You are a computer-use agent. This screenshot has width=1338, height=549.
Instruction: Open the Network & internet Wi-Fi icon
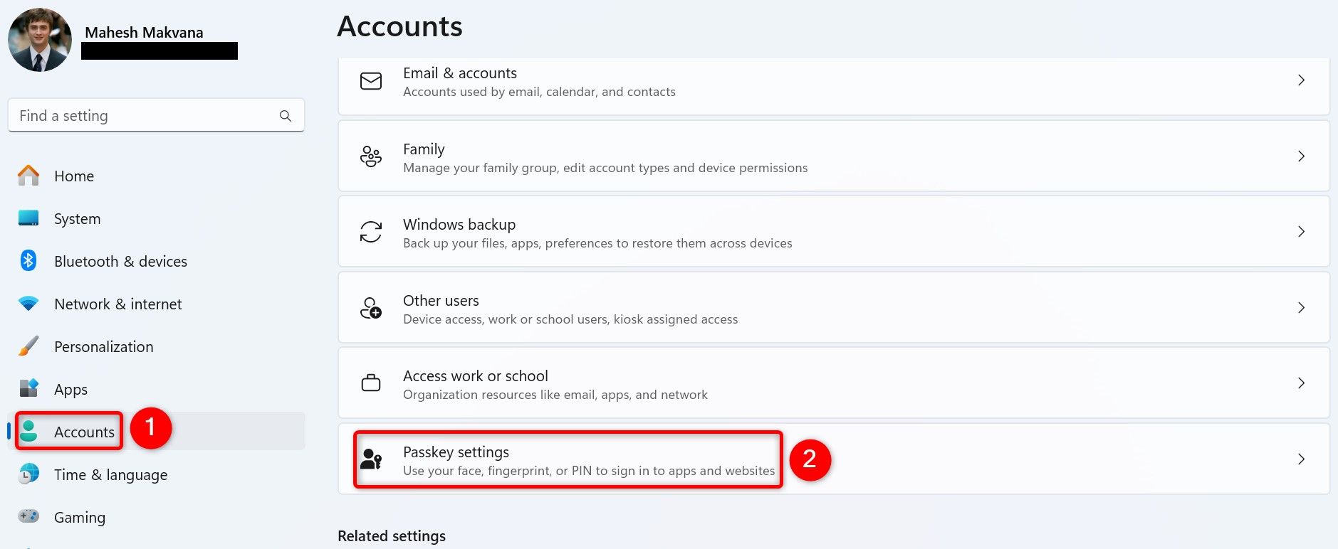click(28, 304)
